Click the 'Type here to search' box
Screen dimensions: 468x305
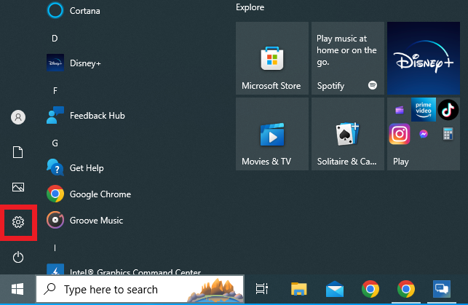point(138,289)
